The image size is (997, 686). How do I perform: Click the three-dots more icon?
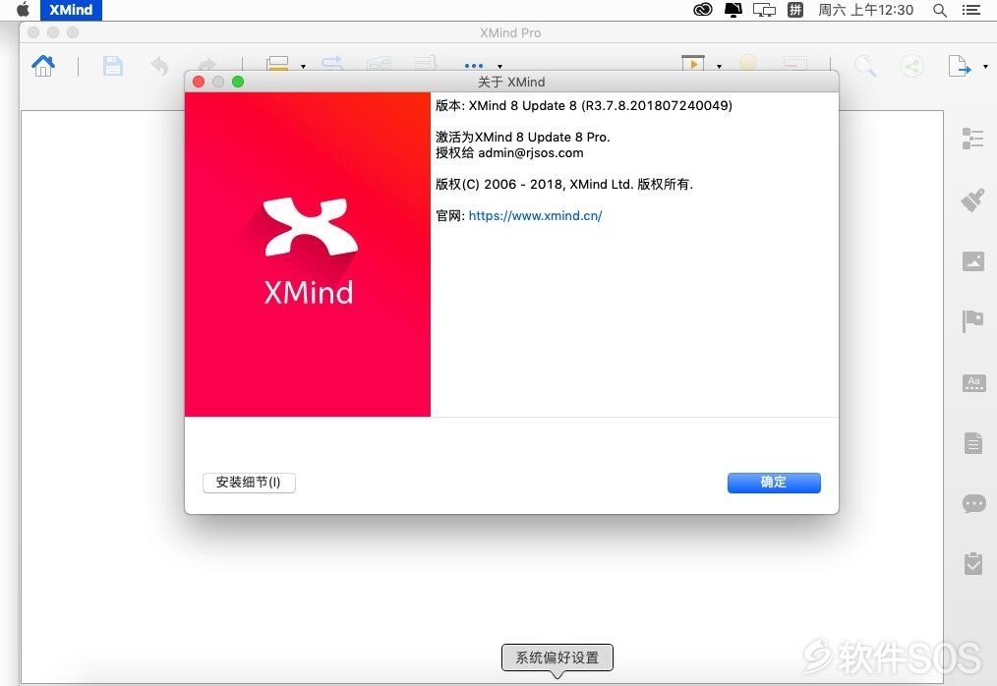(474, 66)
